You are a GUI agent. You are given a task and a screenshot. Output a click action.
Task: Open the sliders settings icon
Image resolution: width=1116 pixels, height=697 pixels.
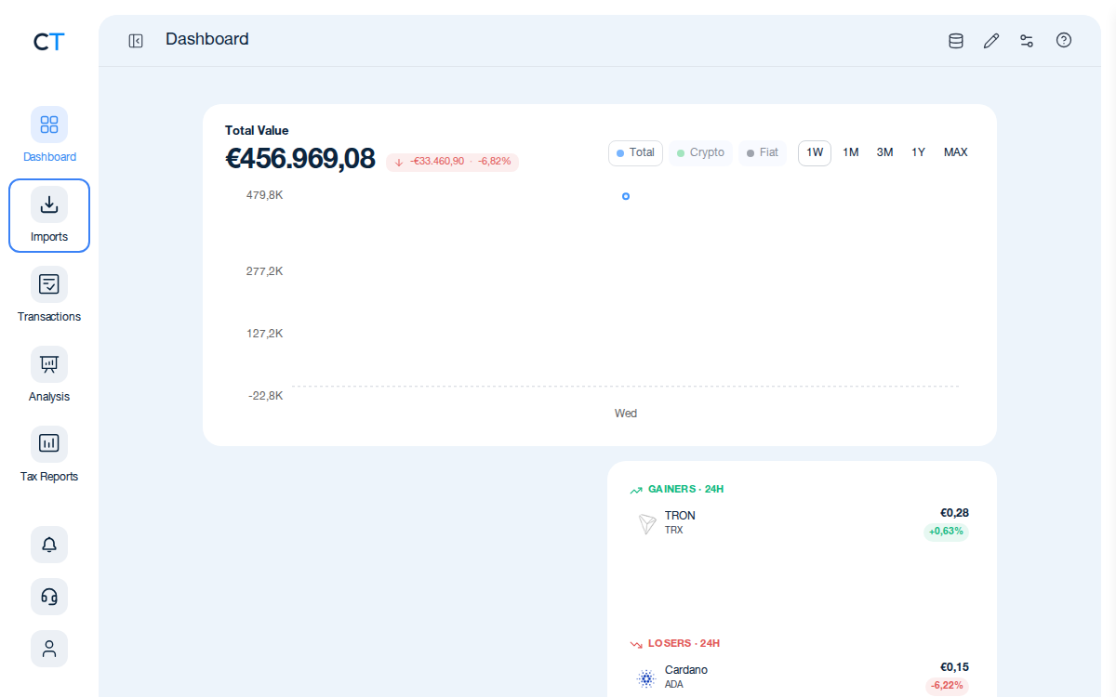click(1027, 40)
